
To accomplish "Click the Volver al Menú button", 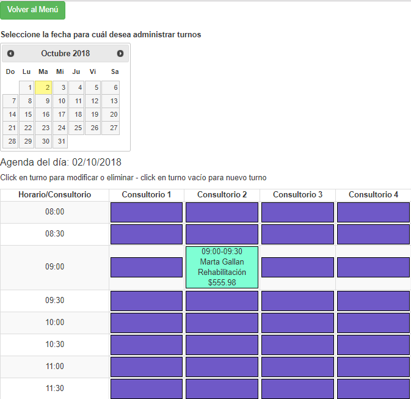I will click(x=33, y=10).
